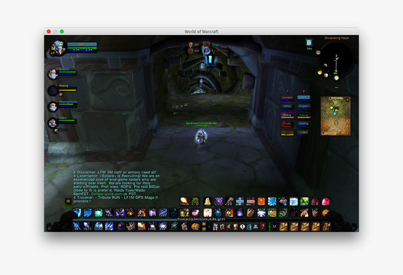Click the sun icon on the minimap border
Viewport: 403px width, 275px height.
click(336, 78)
